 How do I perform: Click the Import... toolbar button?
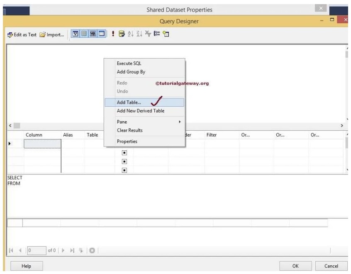(x=52, y=34)
